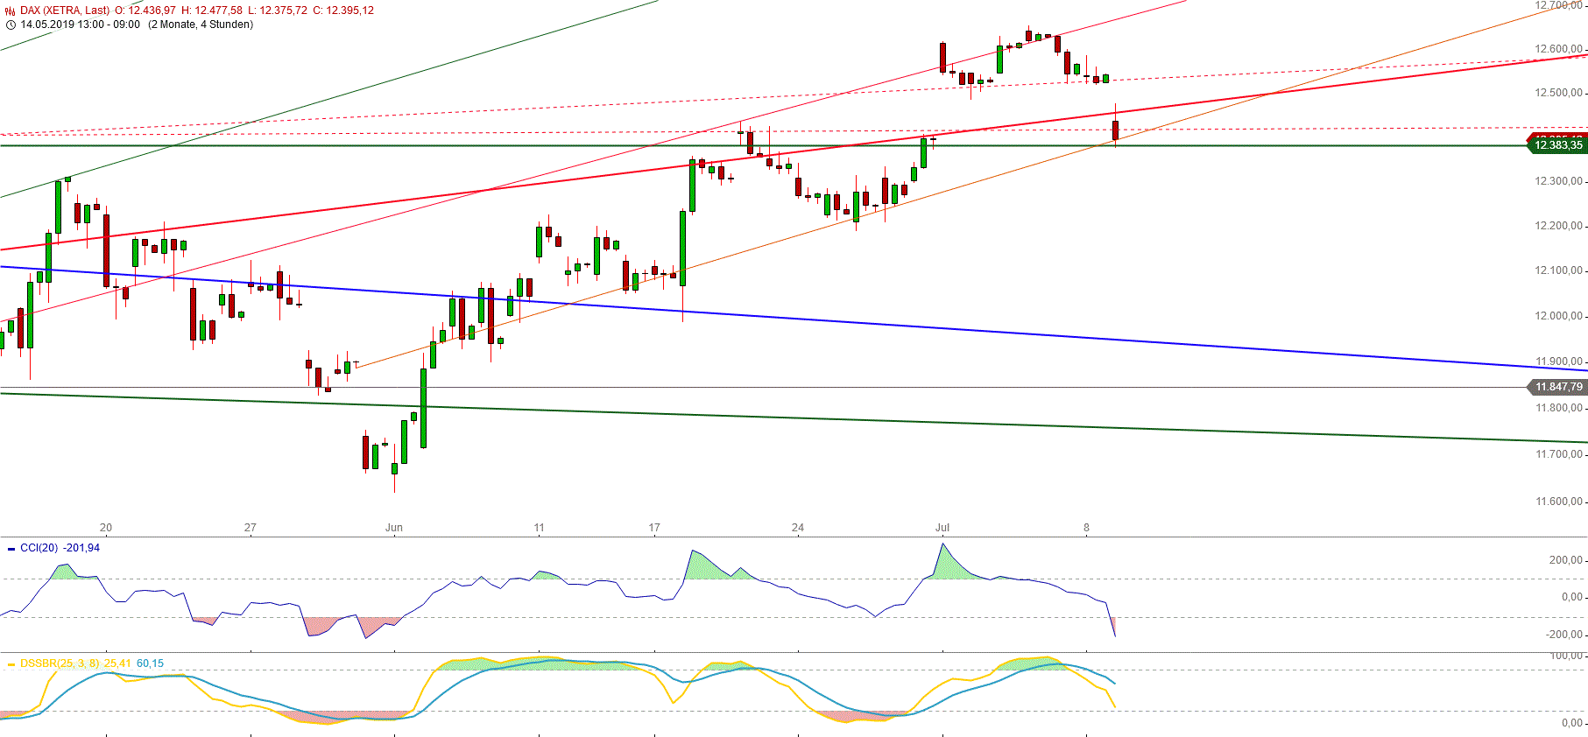Click the 12.300,00 price axis label
The image size is (1588, 737).
pos(1558,181)
